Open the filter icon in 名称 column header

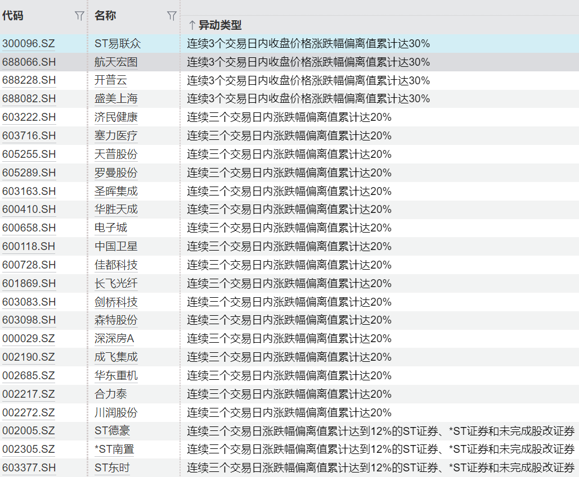tap(172, 16)
